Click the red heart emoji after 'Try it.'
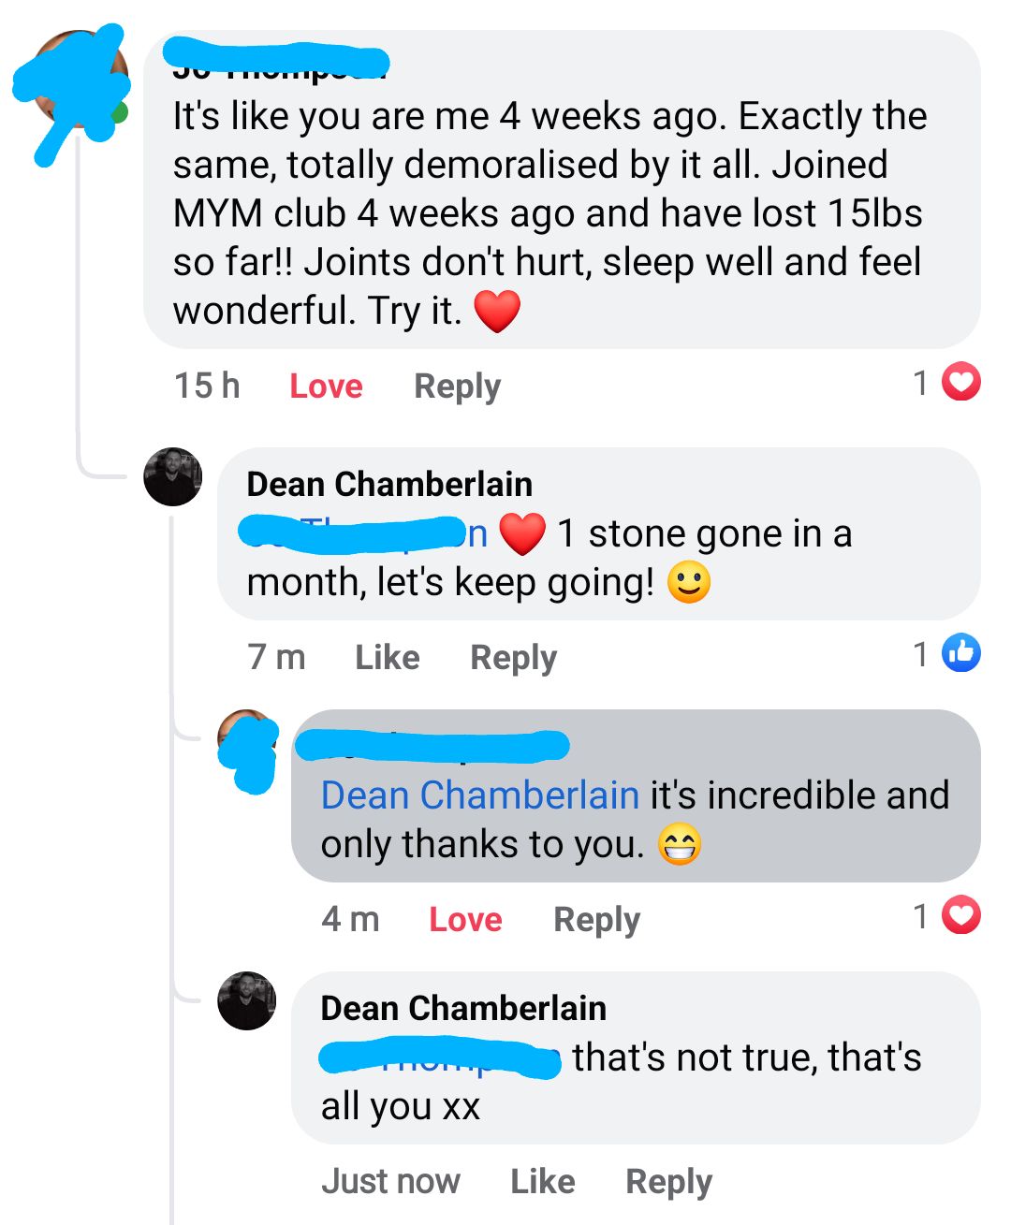The height and width of the screenshot is (1225, 1011). click(497, 311)
